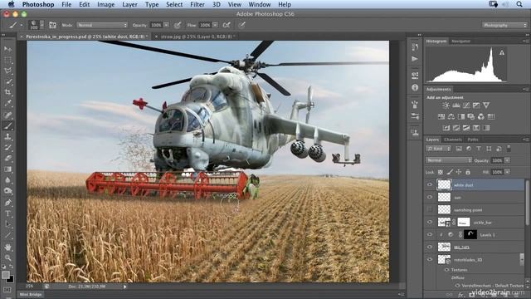Open the layer Kind filter dropdown
This screenshot has height=299, width=531.
click(x=439, y=149)
